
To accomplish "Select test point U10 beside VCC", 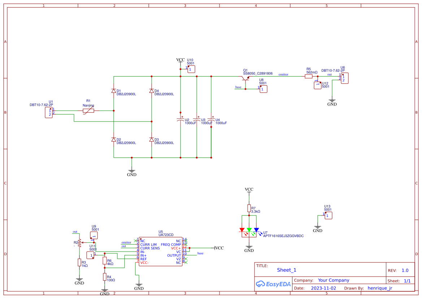I will (x=191, y=69).
